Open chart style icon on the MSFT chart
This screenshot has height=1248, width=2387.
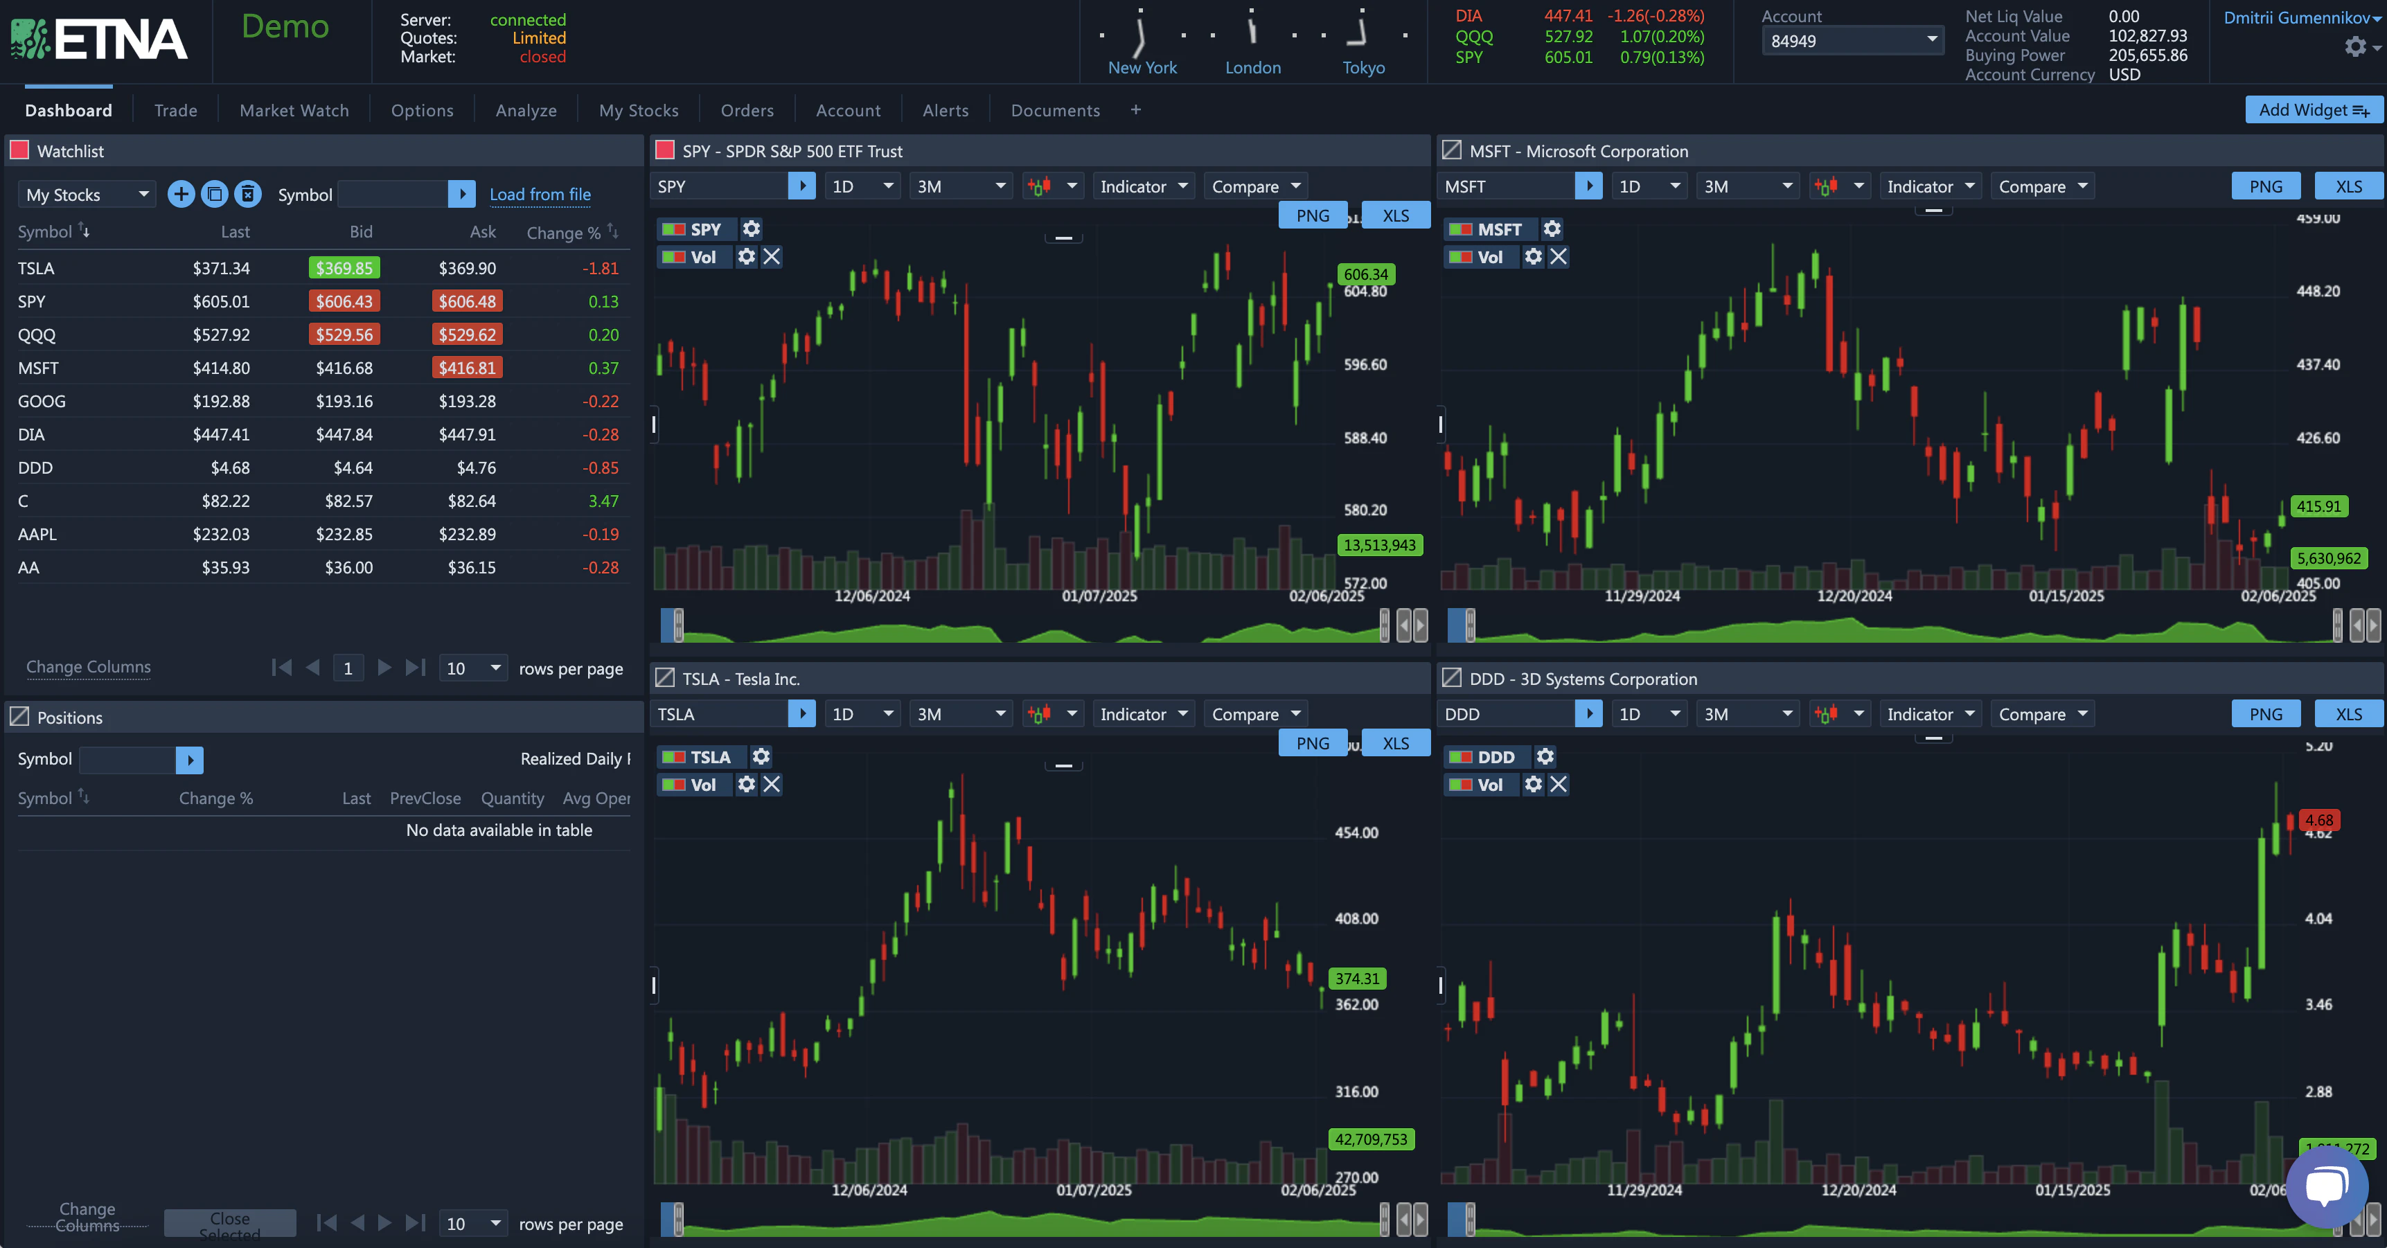click(x=1838, y=186)
